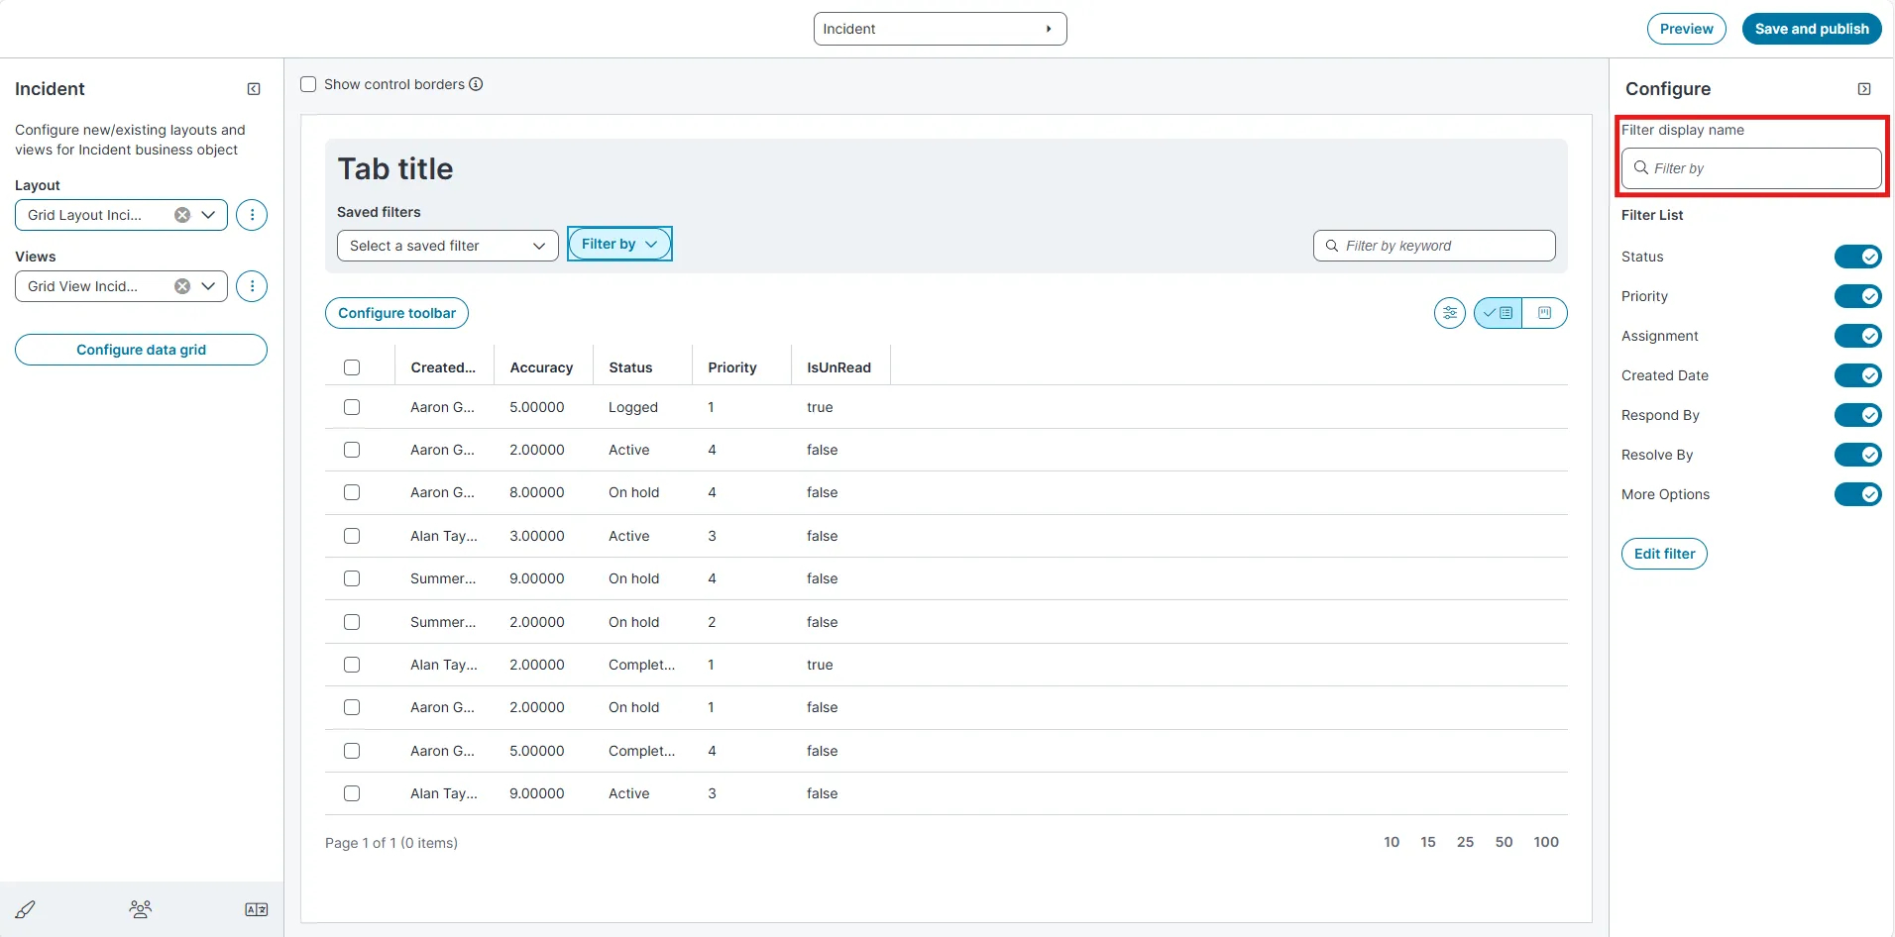
Task: Open the users group icon
Action: click(141, 909)
